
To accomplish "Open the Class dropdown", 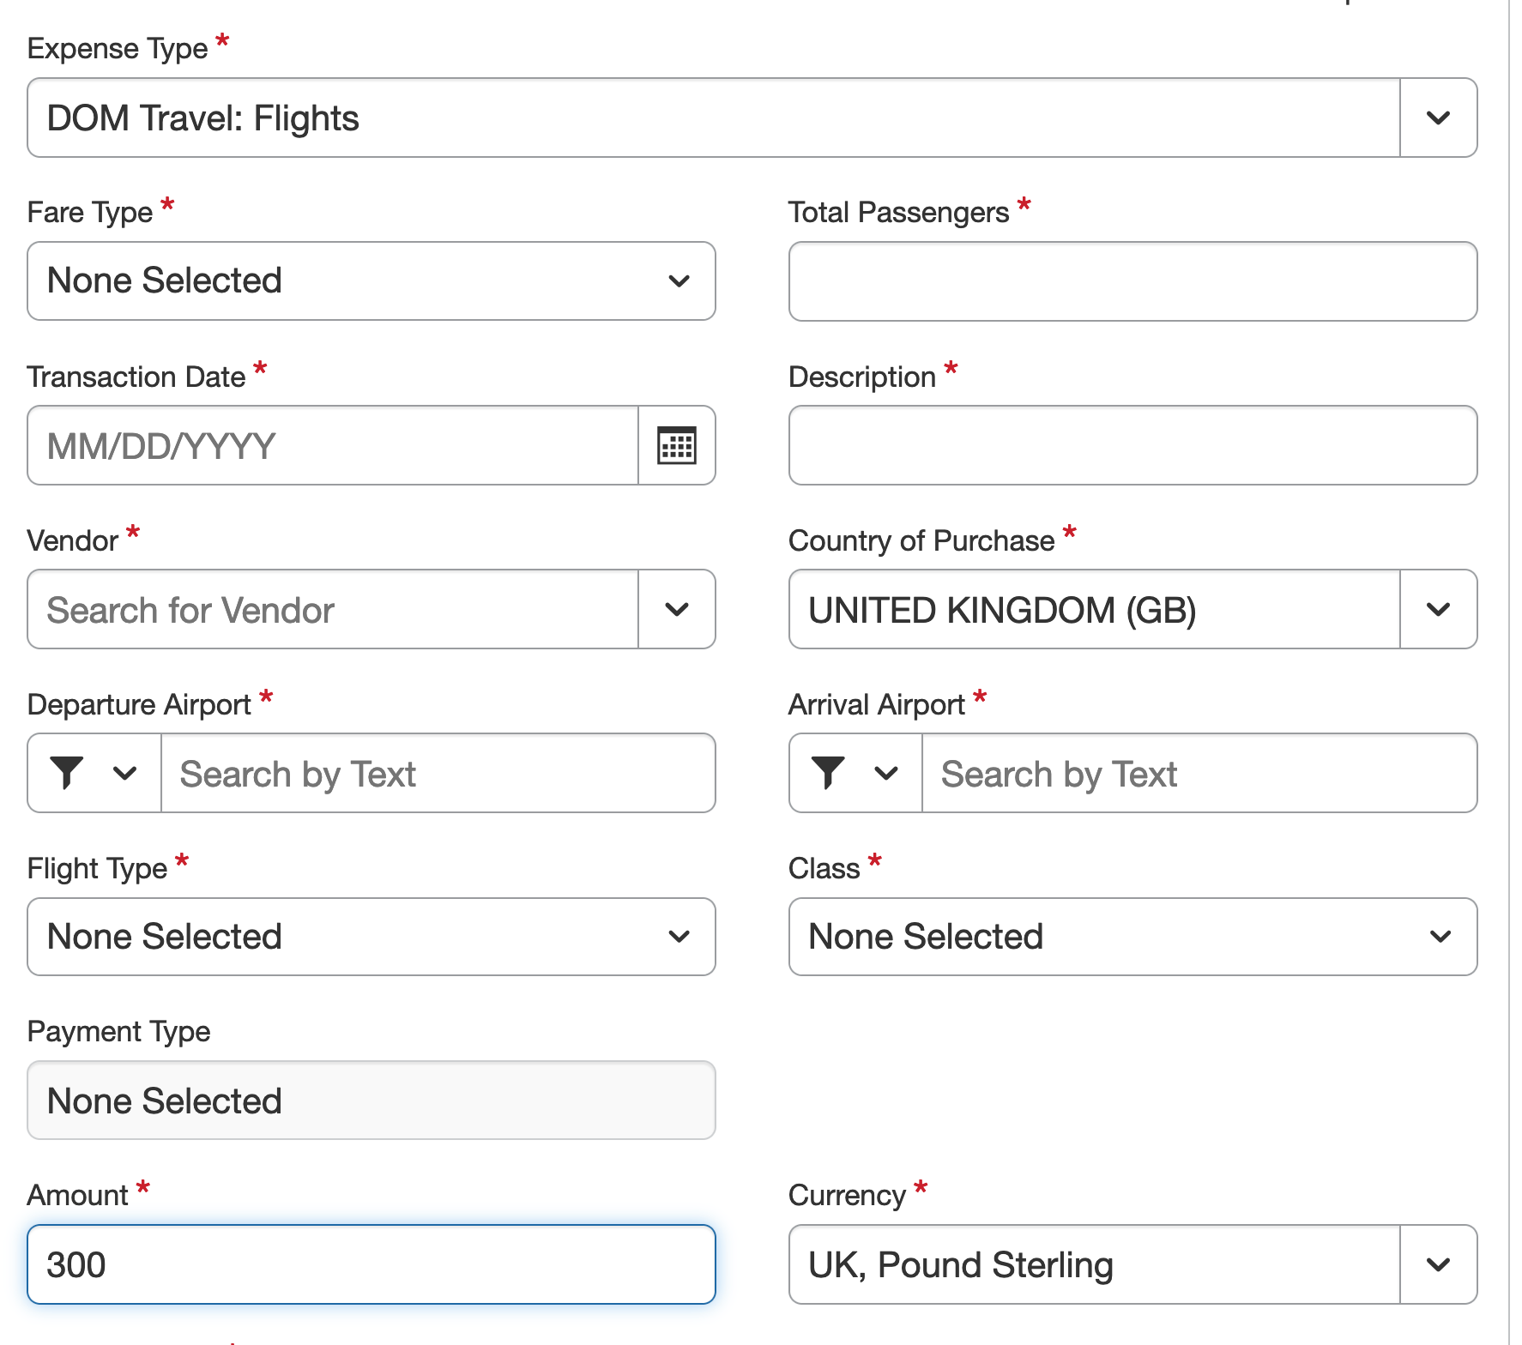I will click(x=1132, y=937).
